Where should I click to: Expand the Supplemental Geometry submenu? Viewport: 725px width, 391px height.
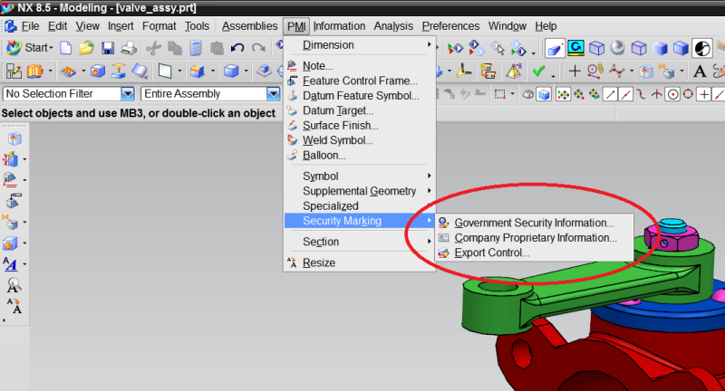(x=360, y=191)
